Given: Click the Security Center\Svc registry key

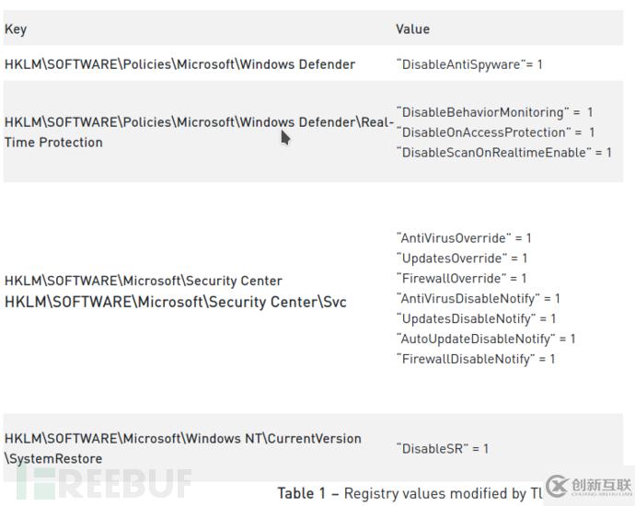Looking at the screenshot, I should 176,302.
